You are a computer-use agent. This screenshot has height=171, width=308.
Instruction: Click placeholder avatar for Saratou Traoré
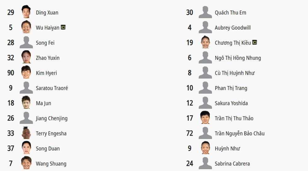pyautogui.click(x=26, y=88)
